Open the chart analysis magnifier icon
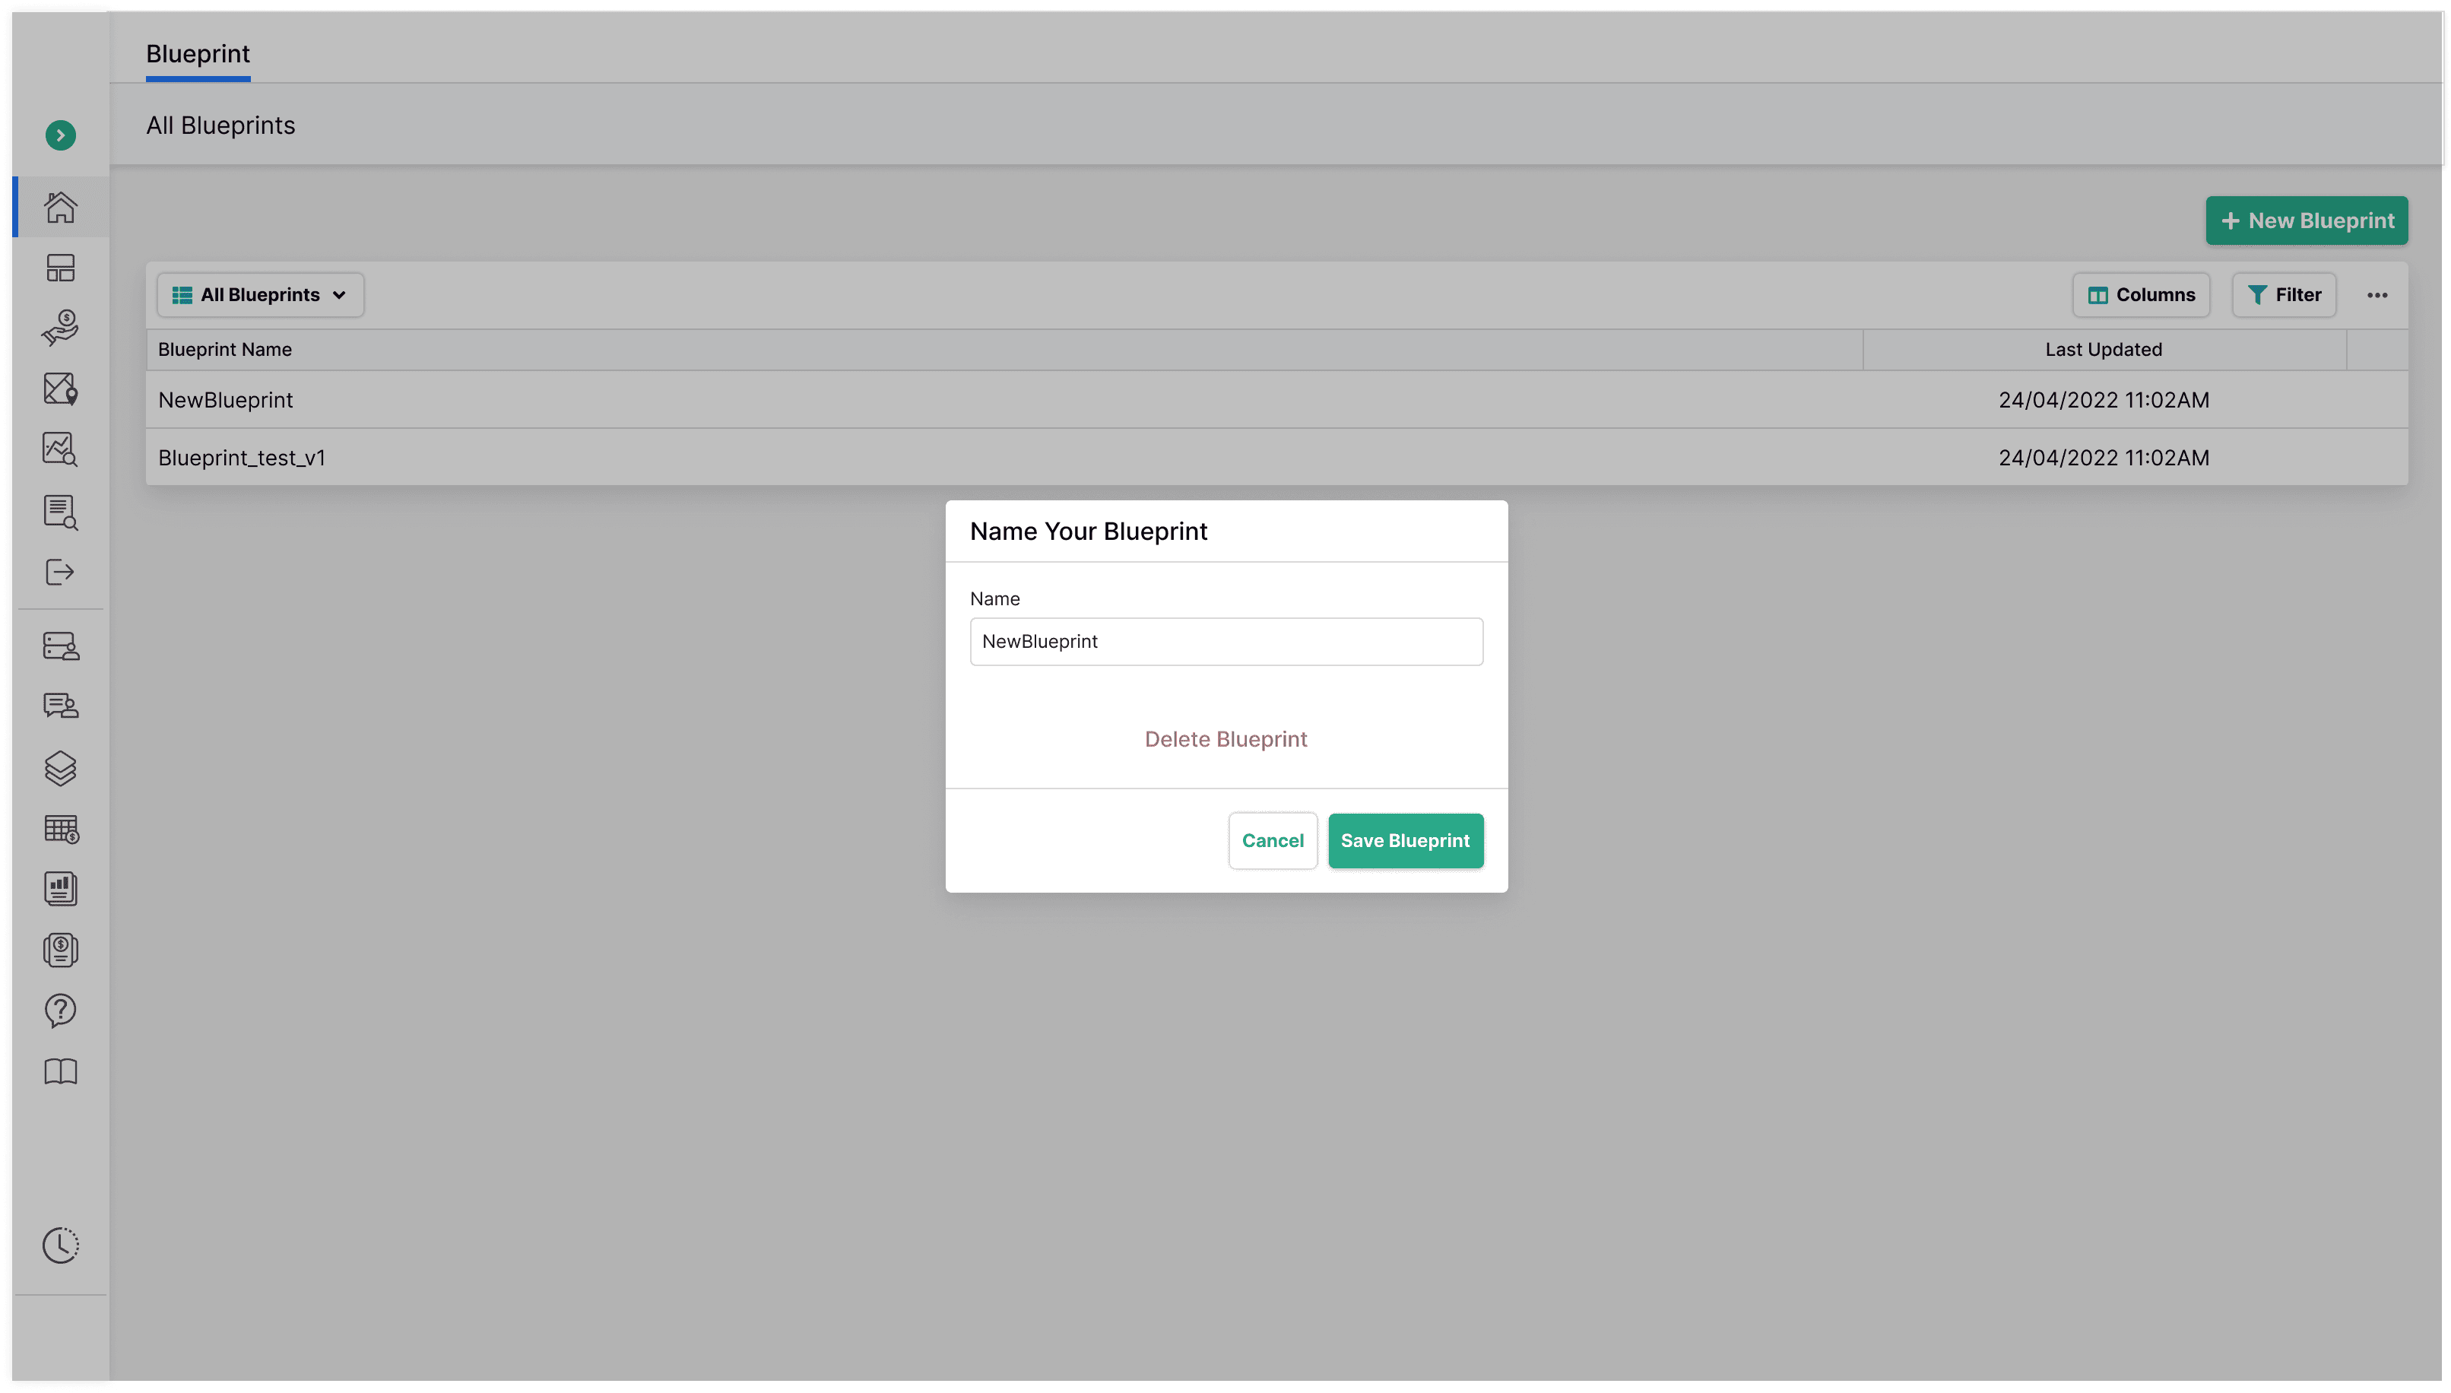The image size is (2451, 1393). tap(60, 449)
